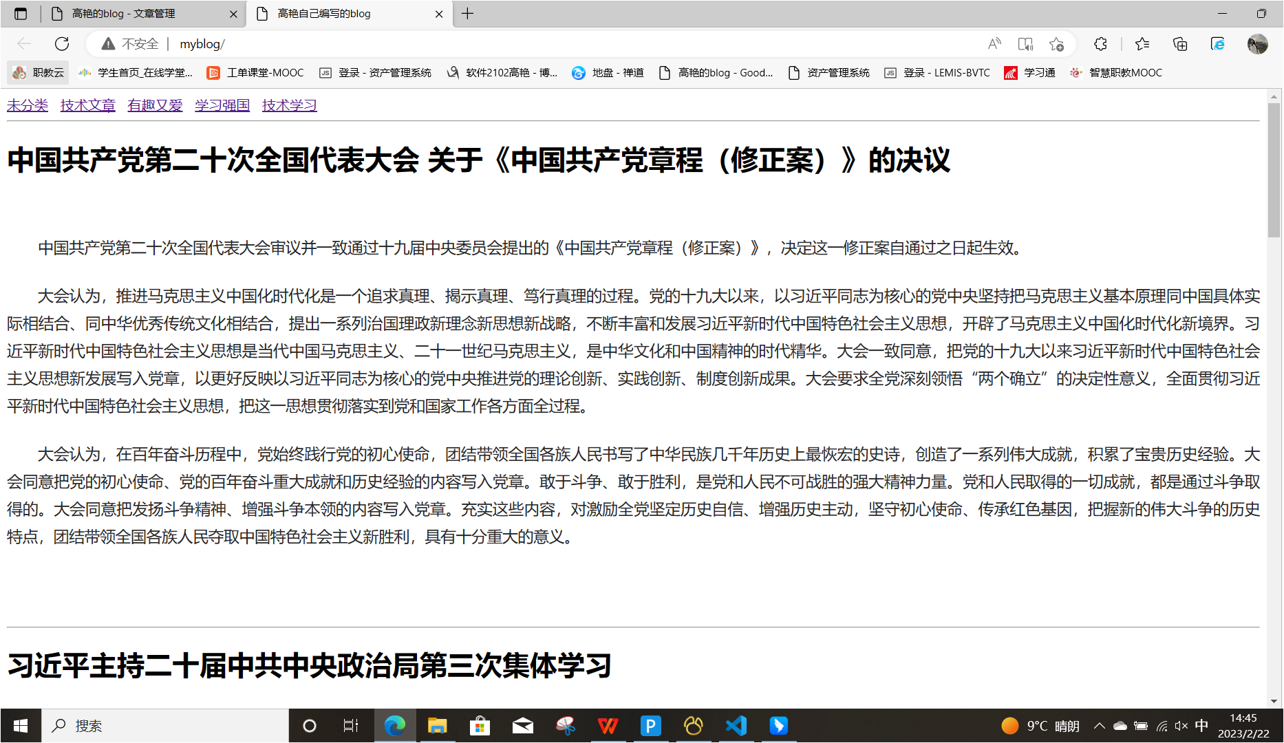
Task: Open 智慧职教MOOC bookmark
Action: 1116,72
